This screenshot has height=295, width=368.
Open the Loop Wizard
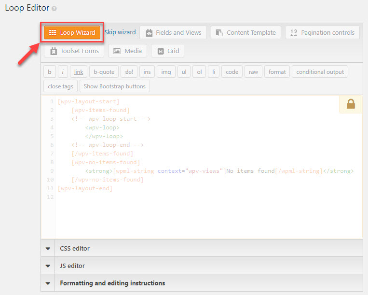[72, 32]
